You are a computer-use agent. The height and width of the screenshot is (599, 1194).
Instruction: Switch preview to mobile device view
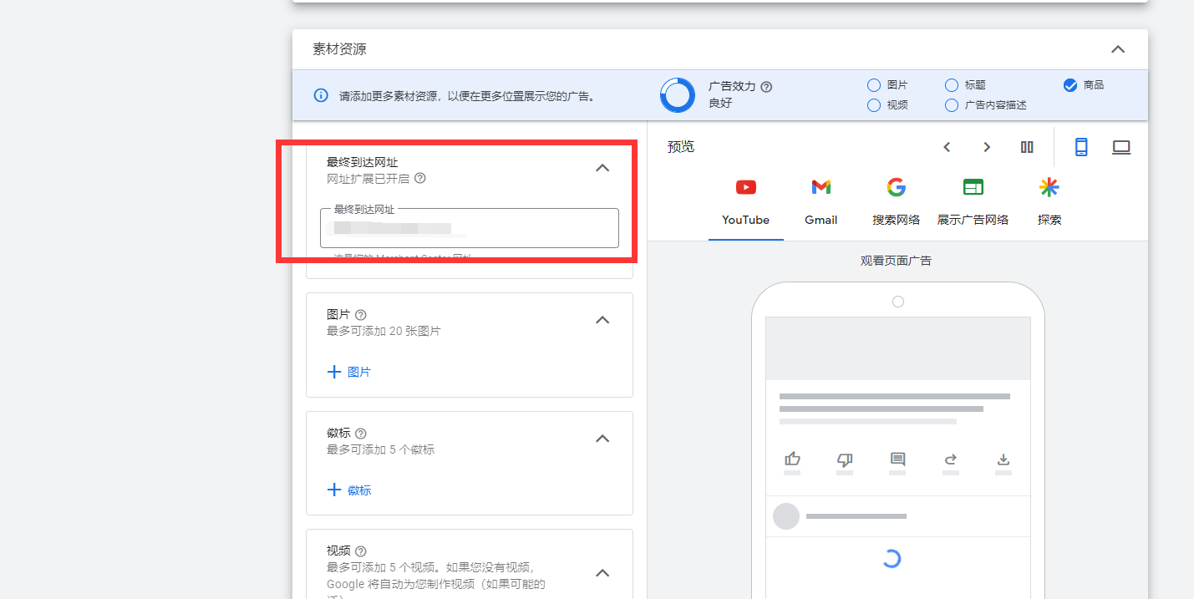[x=1081, y=146]
